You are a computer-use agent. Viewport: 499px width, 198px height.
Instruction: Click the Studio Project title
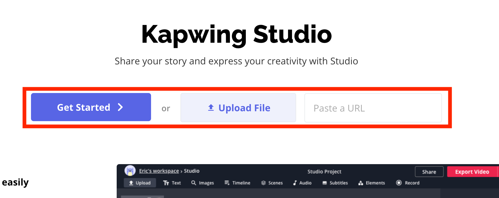(x=324, y=171)
